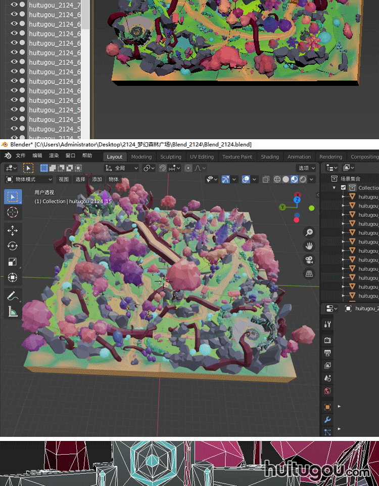Screen dimensions: 379x486
Task: Open the 文件 menu
Action: click(20, 156)
